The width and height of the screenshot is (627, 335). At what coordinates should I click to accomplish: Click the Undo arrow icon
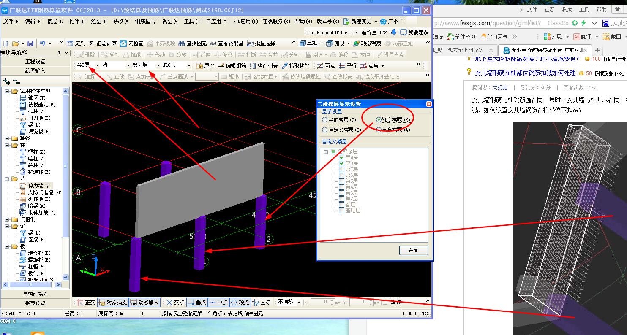(43, 43)
